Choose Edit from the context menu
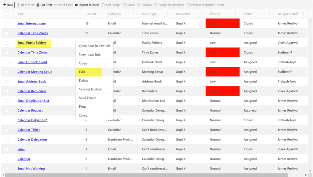This screenshot has height=177, width=313. pos(82,72)
